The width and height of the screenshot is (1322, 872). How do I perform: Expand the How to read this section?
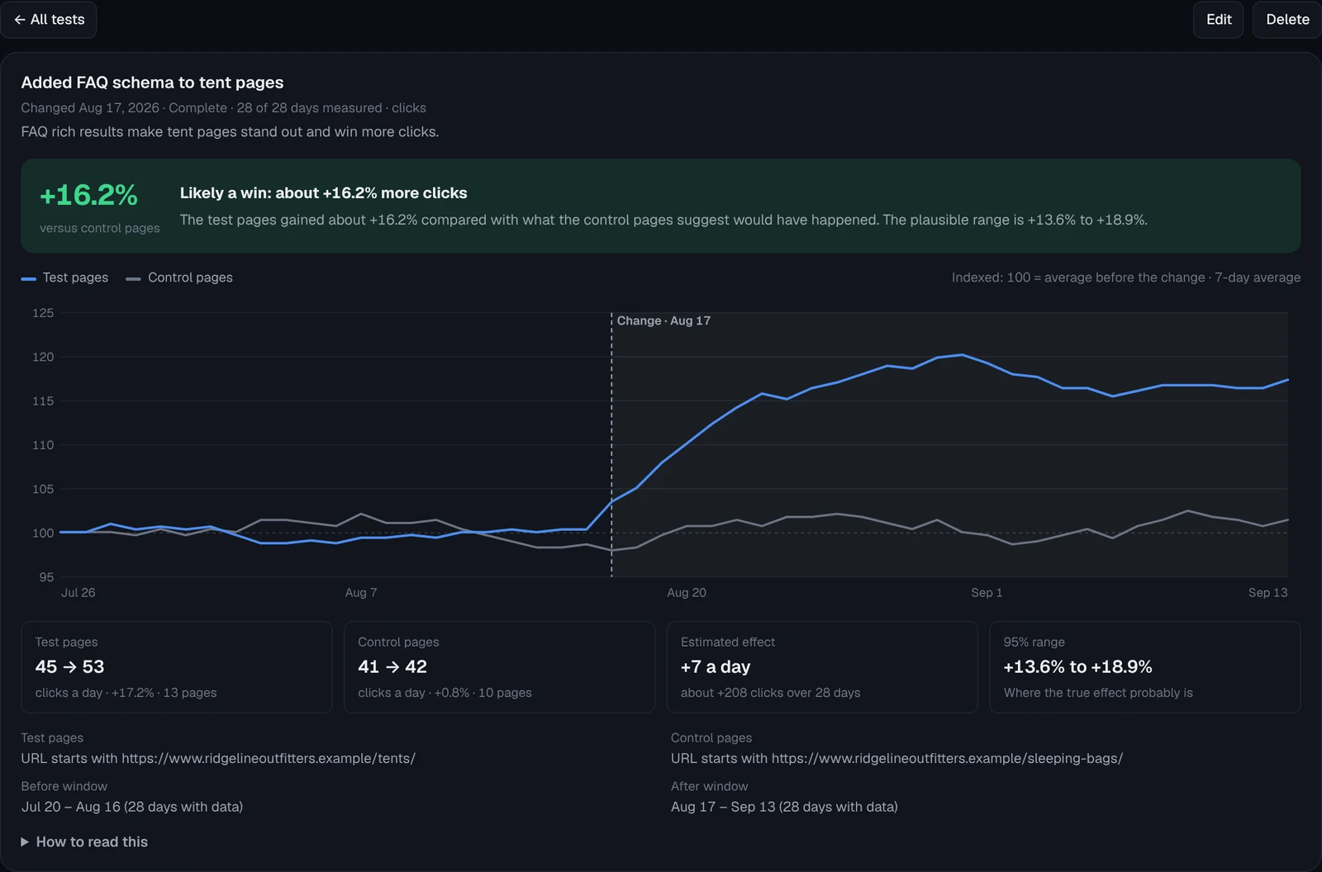(84, 841)
